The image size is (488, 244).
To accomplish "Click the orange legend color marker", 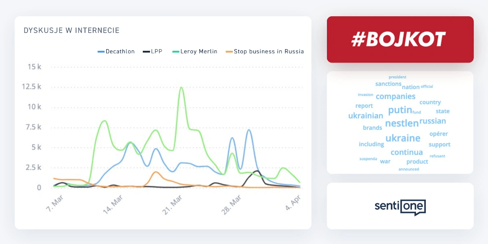I will [x=230, y=52].
